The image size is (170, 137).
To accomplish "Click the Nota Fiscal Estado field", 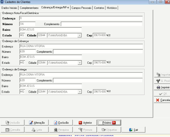I will tap(22, 35).
